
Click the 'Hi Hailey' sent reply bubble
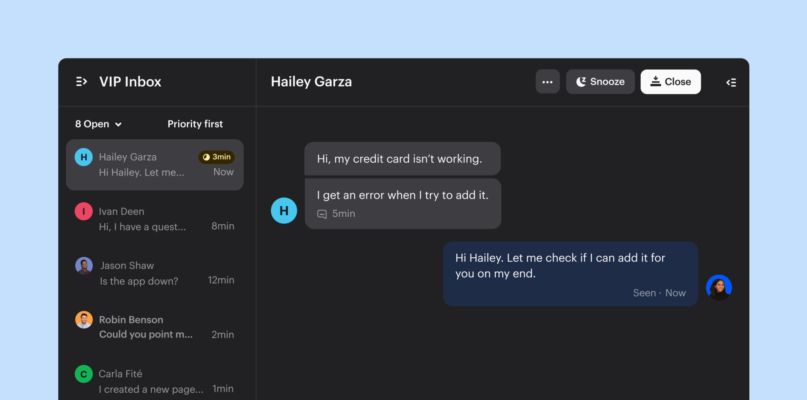(571, 274)
